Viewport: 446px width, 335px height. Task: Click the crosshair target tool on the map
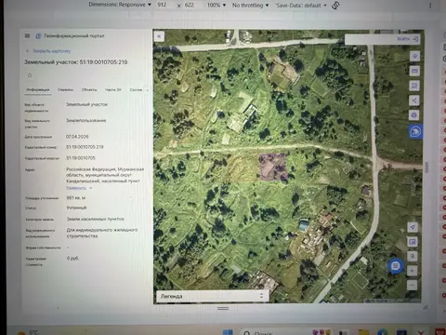coord(414,115)
